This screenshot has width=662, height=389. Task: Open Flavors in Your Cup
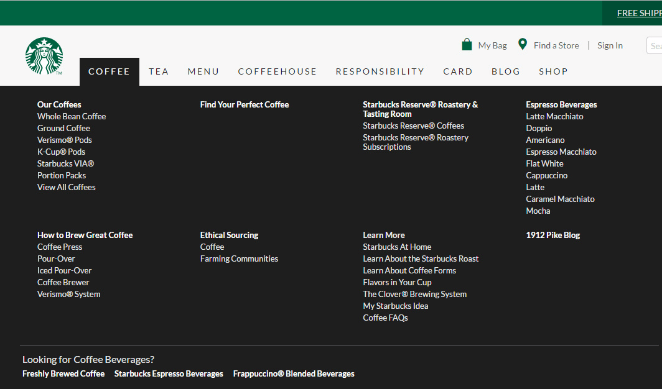click(397, 282)
